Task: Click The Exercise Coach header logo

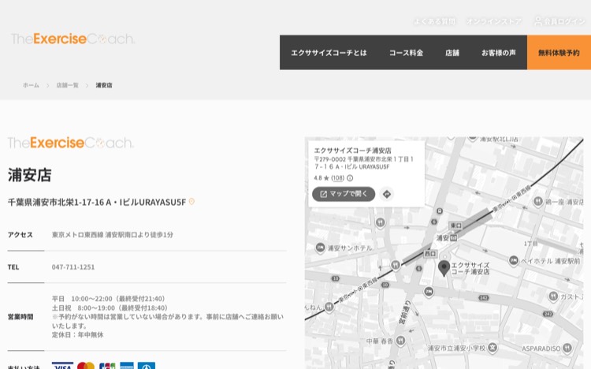Action: tap(72, 39)
